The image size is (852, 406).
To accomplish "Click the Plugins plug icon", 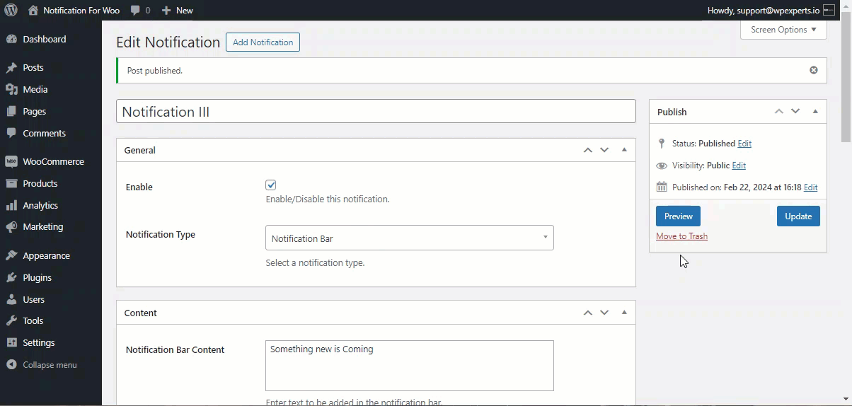I will pos(11,277).
